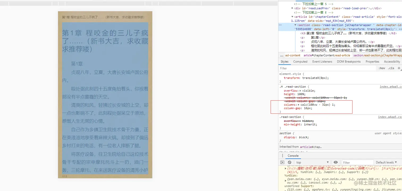Select article#chapterContent.read-article breadcrumb
This screenshot has width=402, height=191.
coord(327,55)
